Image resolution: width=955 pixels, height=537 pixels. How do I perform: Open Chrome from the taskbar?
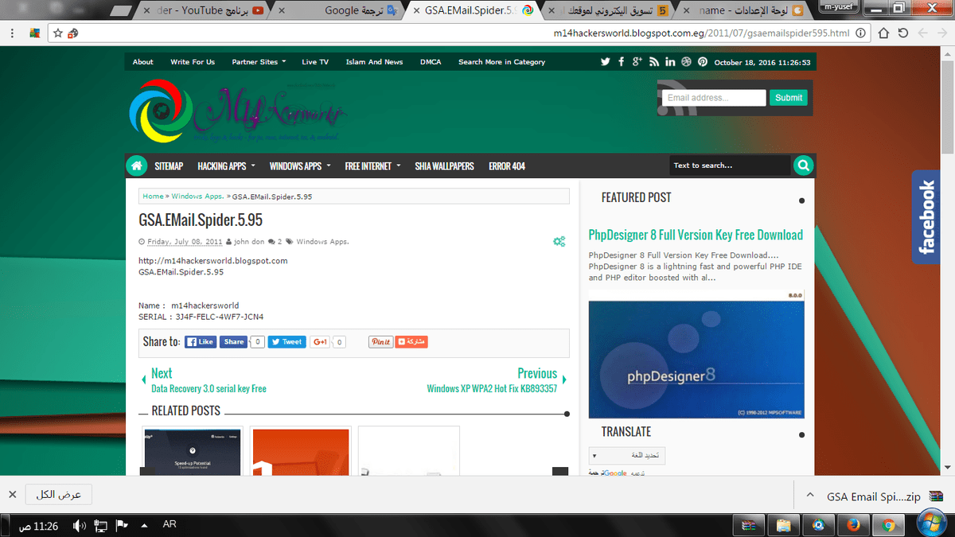point(888,525)
